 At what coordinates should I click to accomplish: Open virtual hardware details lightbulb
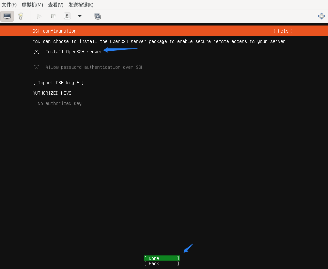(x=21, y=16)
